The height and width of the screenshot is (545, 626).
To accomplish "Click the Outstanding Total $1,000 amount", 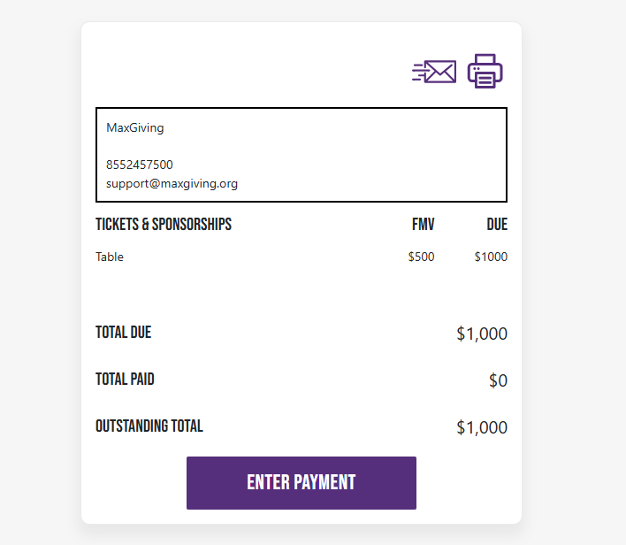I will [482, 427].
